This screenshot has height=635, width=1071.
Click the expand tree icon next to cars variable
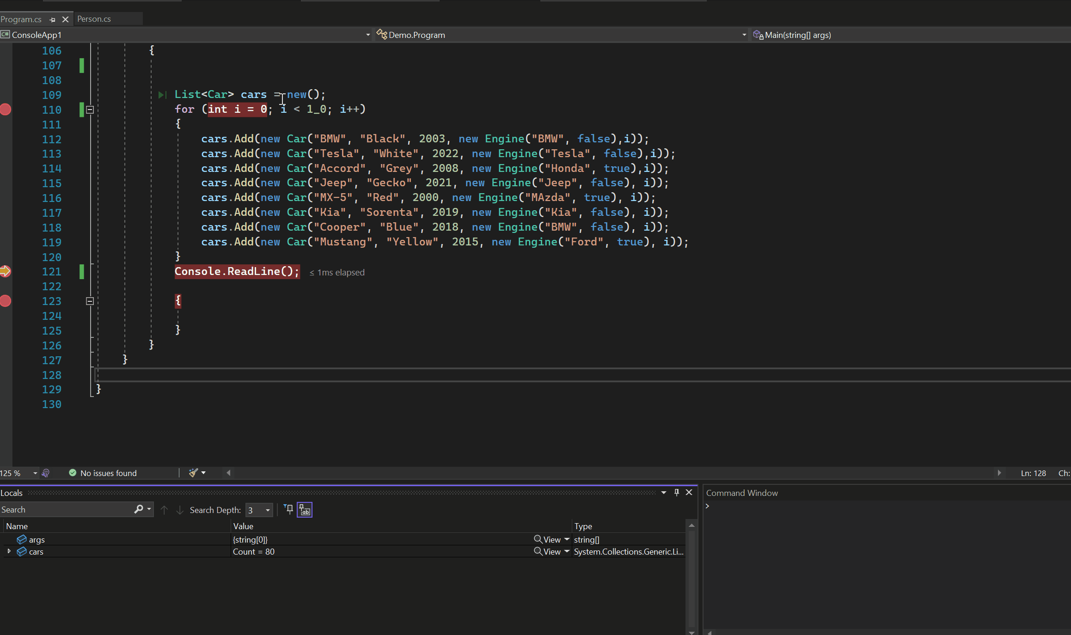9,551
